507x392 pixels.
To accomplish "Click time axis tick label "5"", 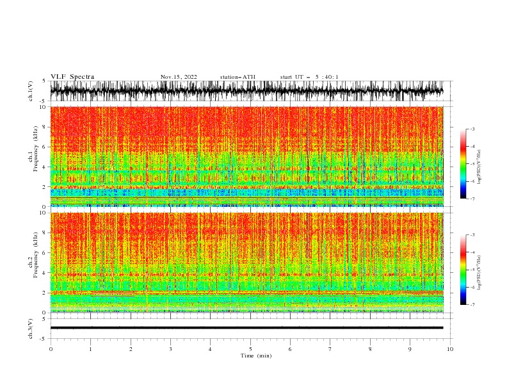I will [x=250, y=349].
